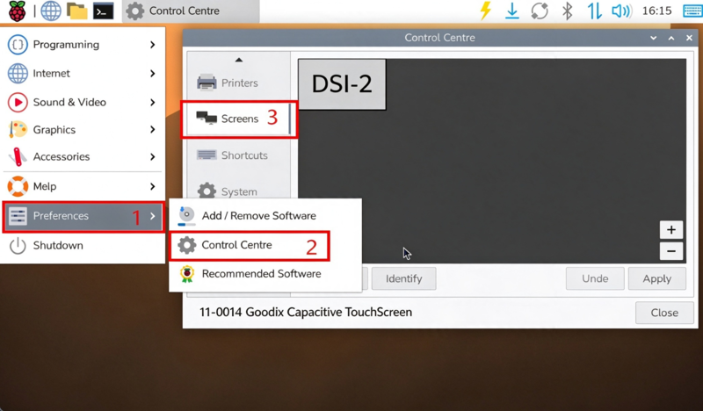Image resolution: width=703 pixels, height=411 pixels.
Task: Select the Screens tab in the sidebar
Action: [x=239, y=119]
